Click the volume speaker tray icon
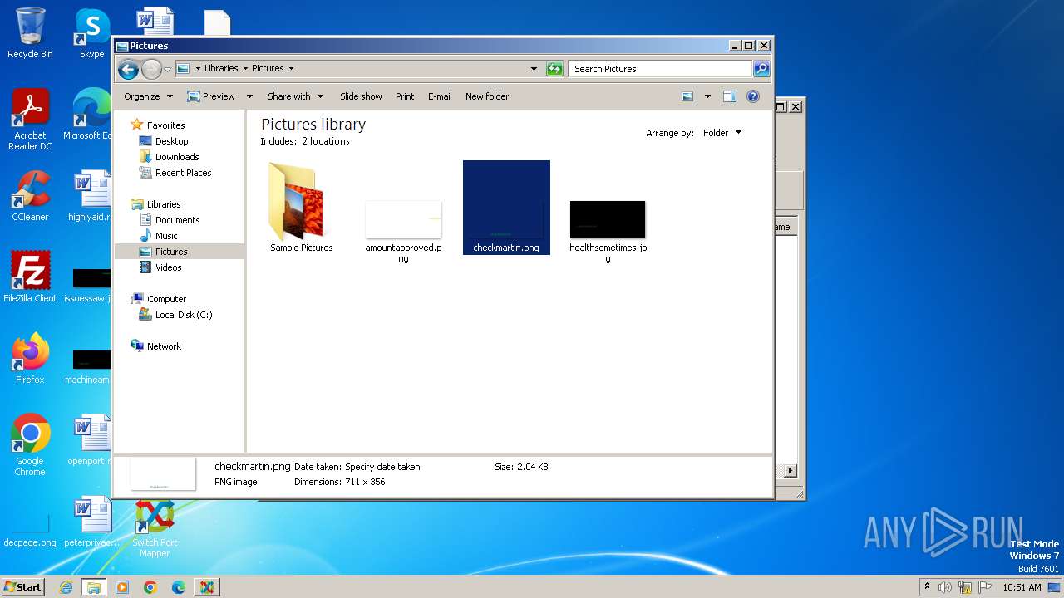 [945, 587]
